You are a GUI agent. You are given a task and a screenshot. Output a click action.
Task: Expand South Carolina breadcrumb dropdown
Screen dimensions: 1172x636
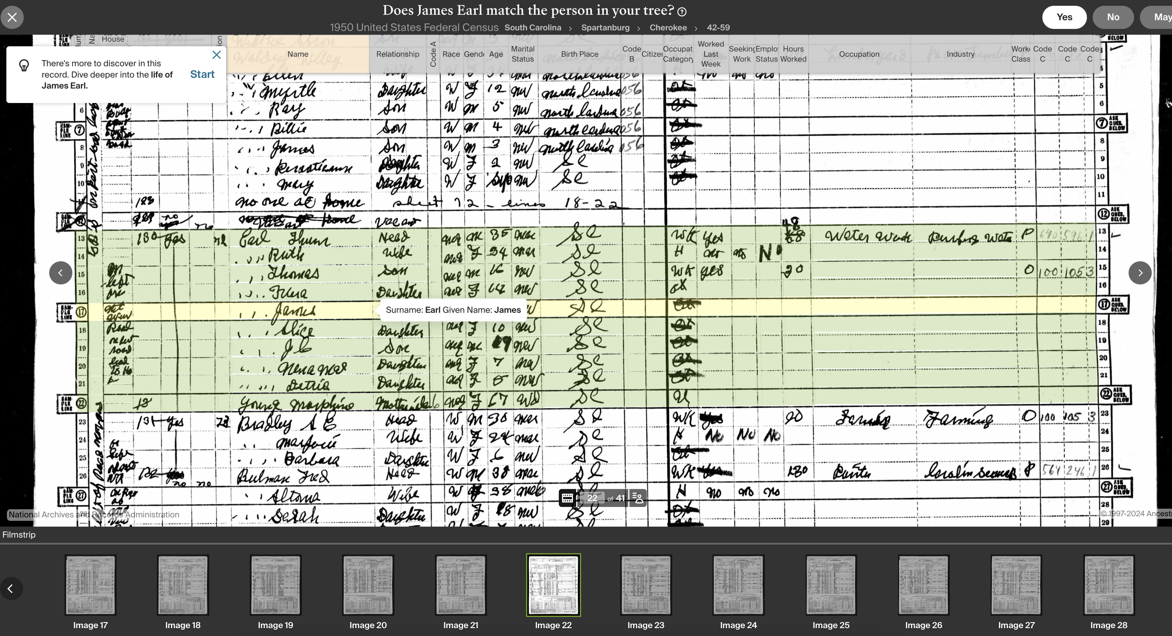[532, 28]
